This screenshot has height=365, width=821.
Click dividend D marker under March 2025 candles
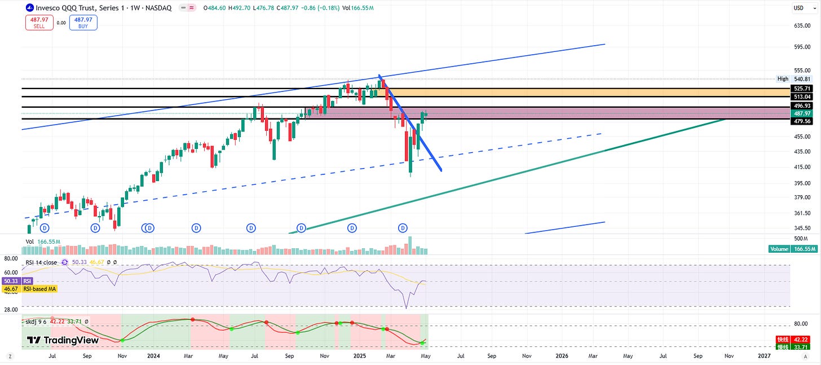coord(403,228)
